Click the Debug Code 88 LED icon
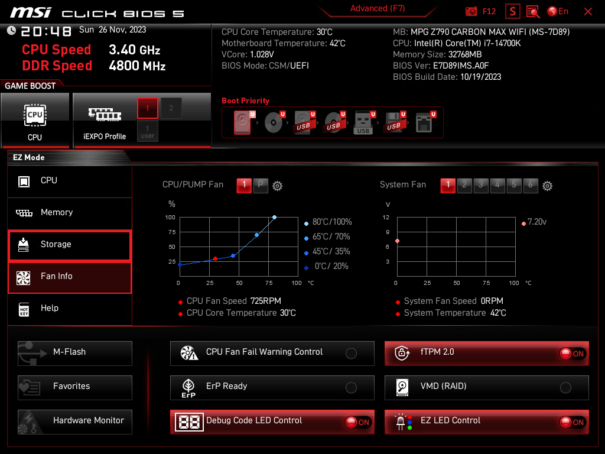The image size is (605, 454). point(189,422)
